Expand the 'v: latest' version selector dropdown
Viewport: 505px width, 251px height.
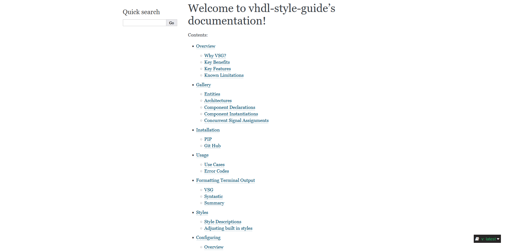coord(489,239)
